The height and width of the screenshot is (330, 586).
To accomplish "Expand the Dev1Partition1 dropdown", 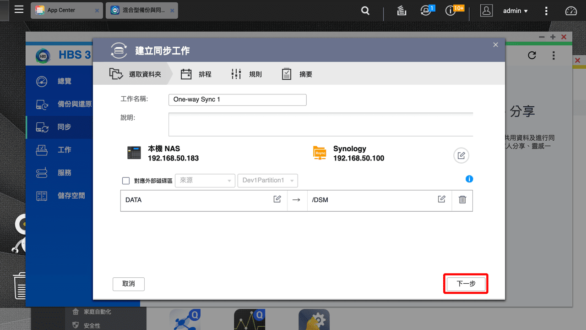I will pos(267,181).
